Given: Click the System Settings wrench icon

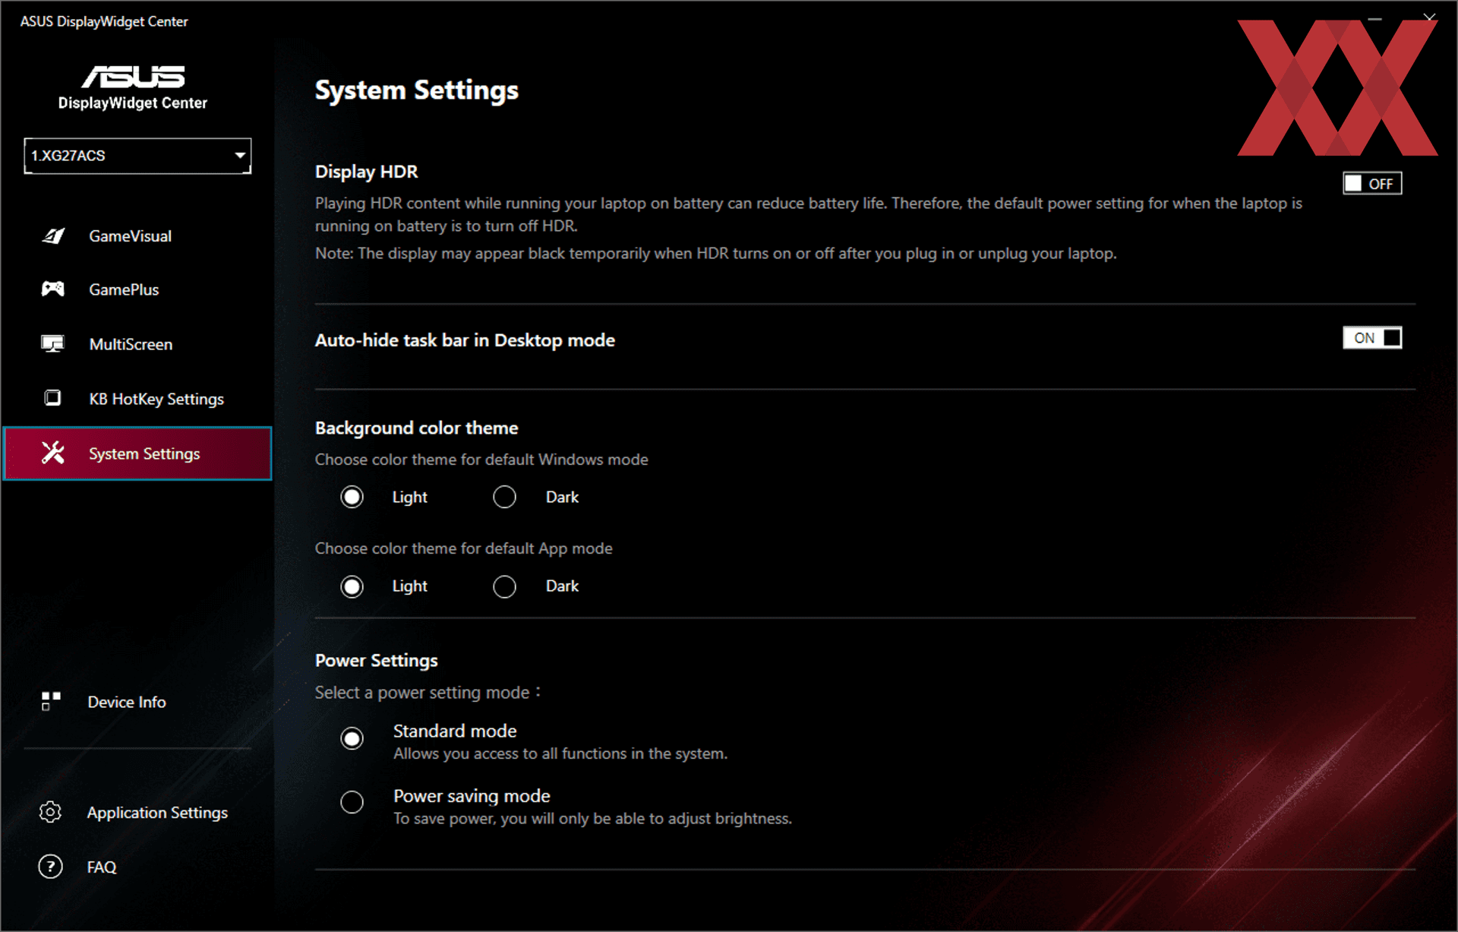Looking at the screenshot, I should point(52,453).
